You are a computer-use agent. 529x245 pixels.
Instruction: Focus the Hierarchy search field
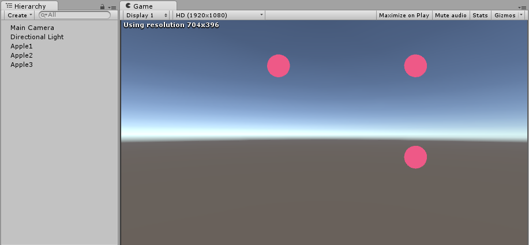[x=74, y=15]
